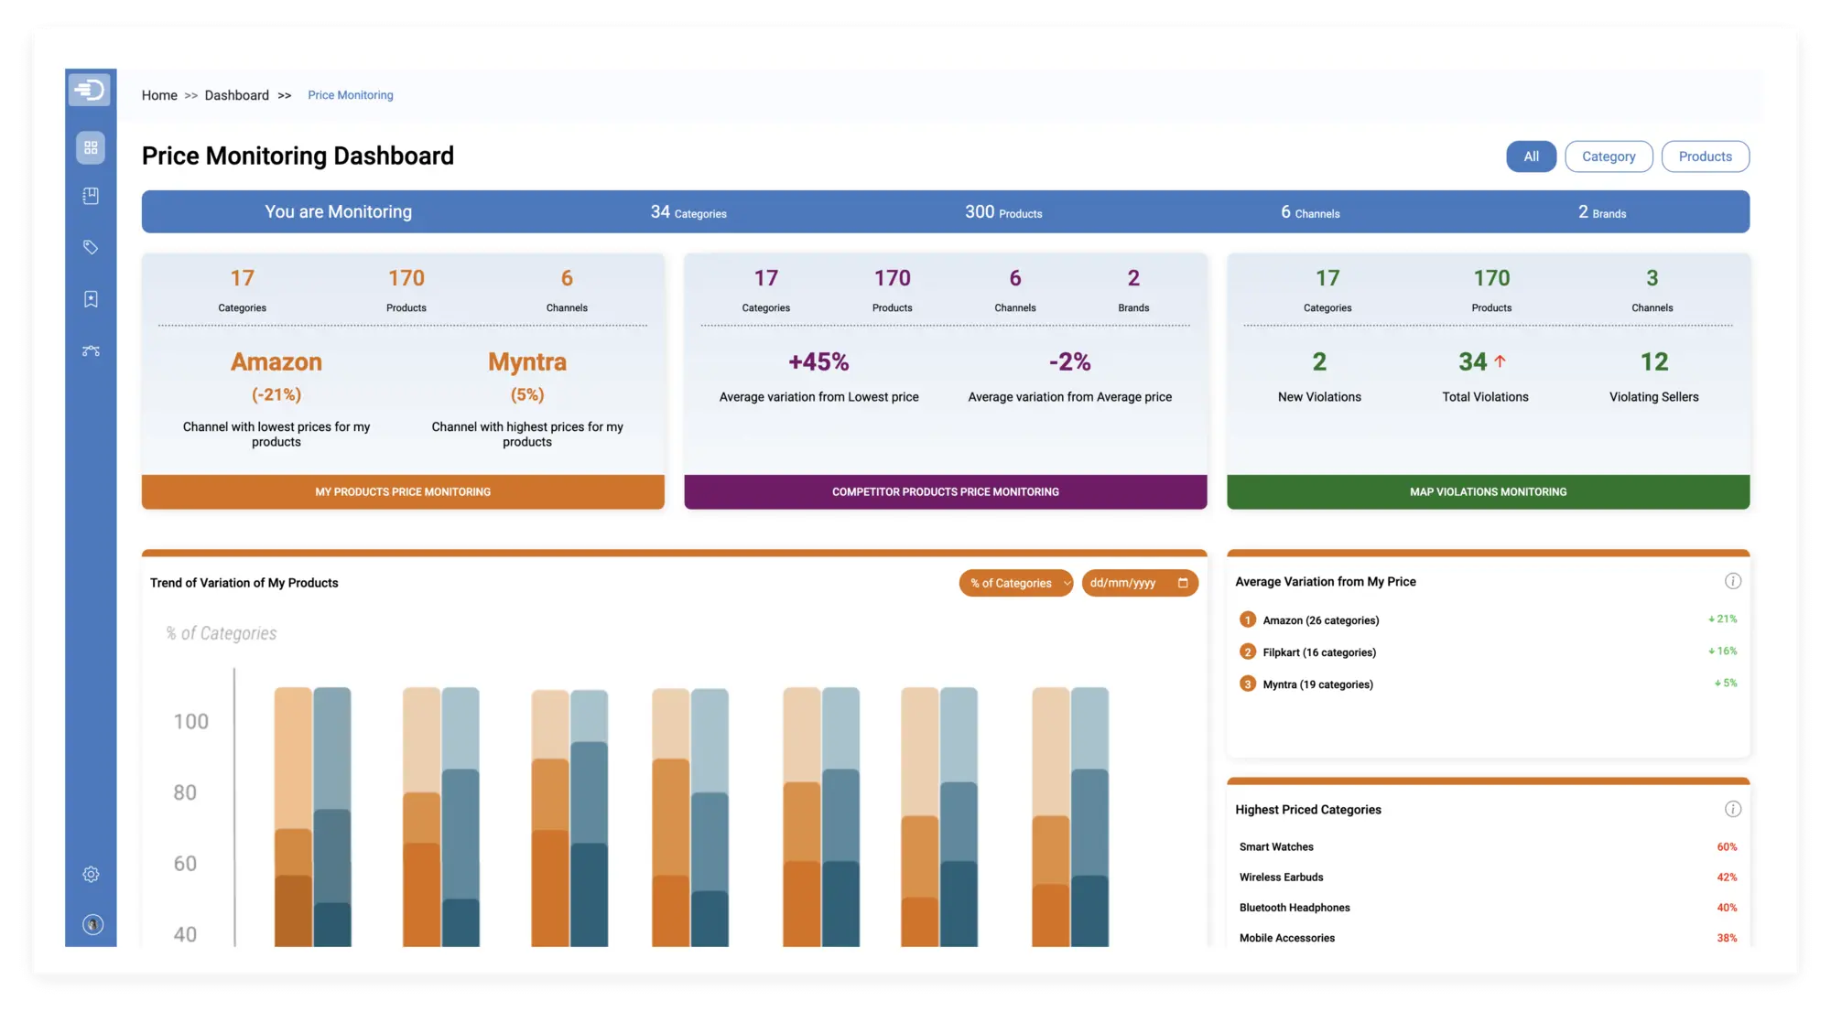Image resolution: width=1831 pixels, height=1012 pixels.
Task: Click info icon for Average Variation panel
Action: 1732,581
